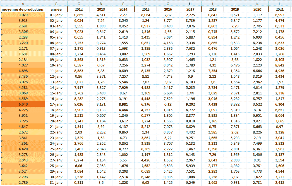The width and height of the screenshot is (292, 186).
Task: Click cell 8,236 in the 06-janv row
Action: (x=257, y=43)
